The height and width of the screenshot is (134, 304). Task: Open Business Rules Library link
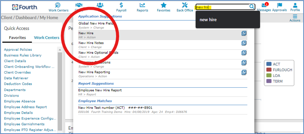click(x=23, y=55)
